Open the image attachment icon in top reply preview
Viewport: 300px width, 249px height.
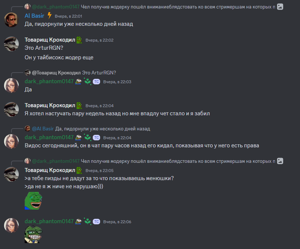point(280,7)
